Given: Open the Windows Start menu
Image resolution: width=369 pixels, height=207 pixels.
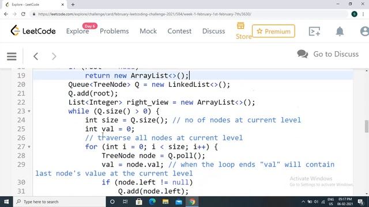Looking at the screenshot, I should (6, 202).
